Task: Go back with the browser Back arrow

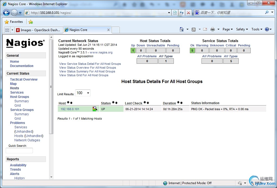Action: [x=6, y=13]
